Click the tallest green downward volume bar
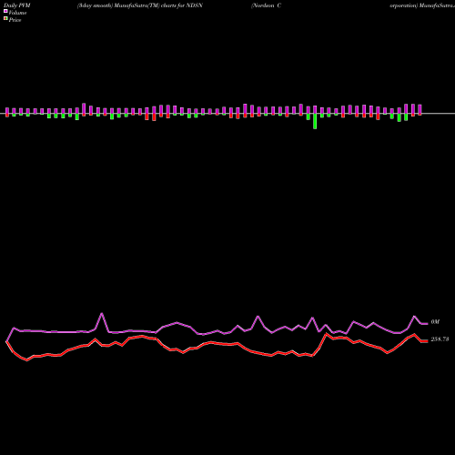The height and width of the screenshot is (455, 455). (x=315, y=121)
